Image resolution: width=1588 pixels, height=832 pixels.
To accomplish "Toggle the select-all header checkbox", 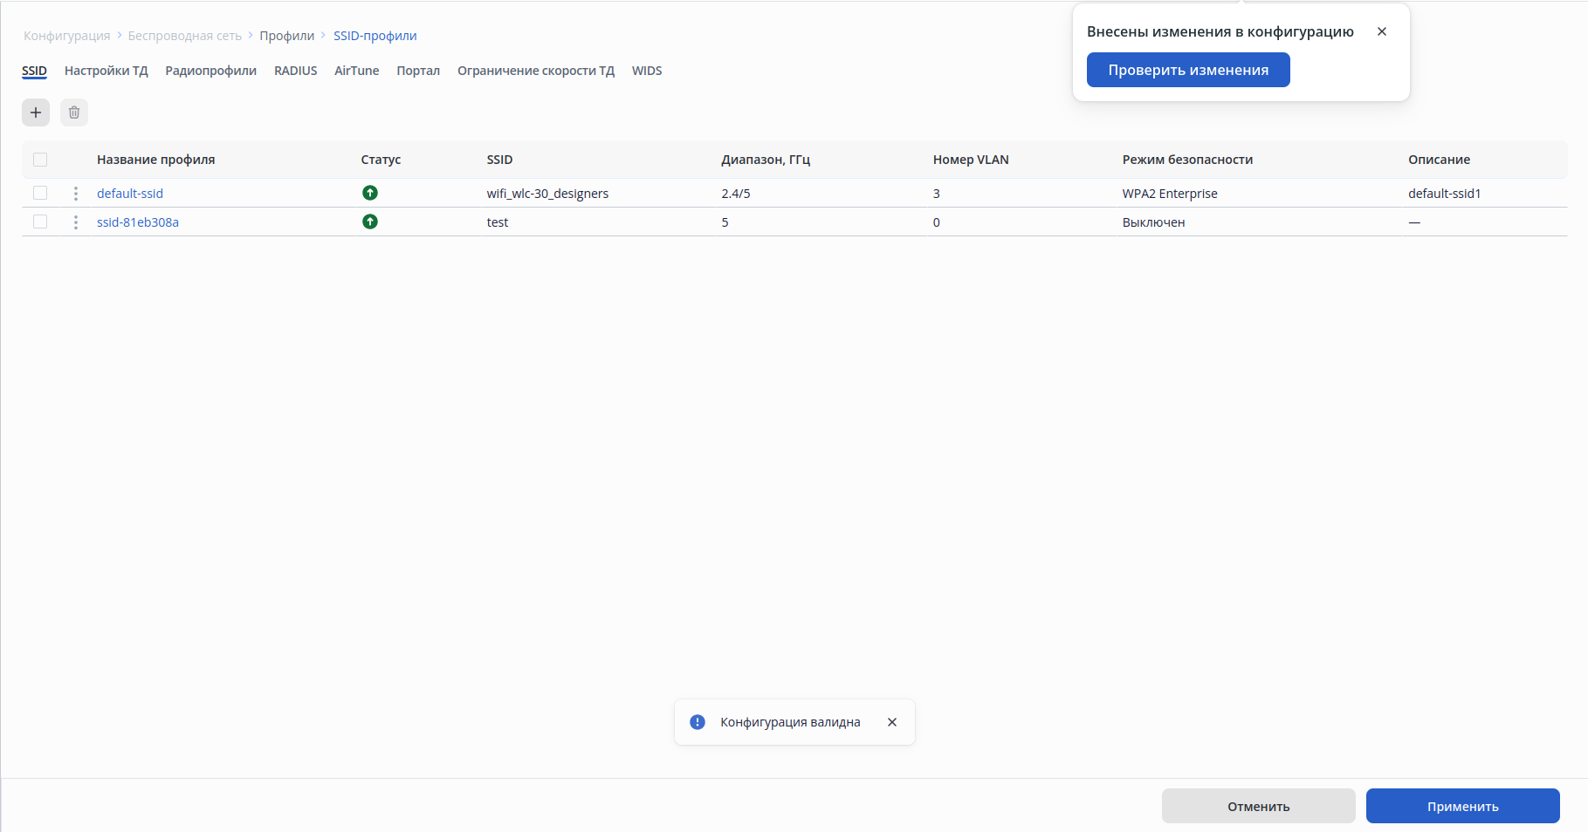I will point(40,160).
